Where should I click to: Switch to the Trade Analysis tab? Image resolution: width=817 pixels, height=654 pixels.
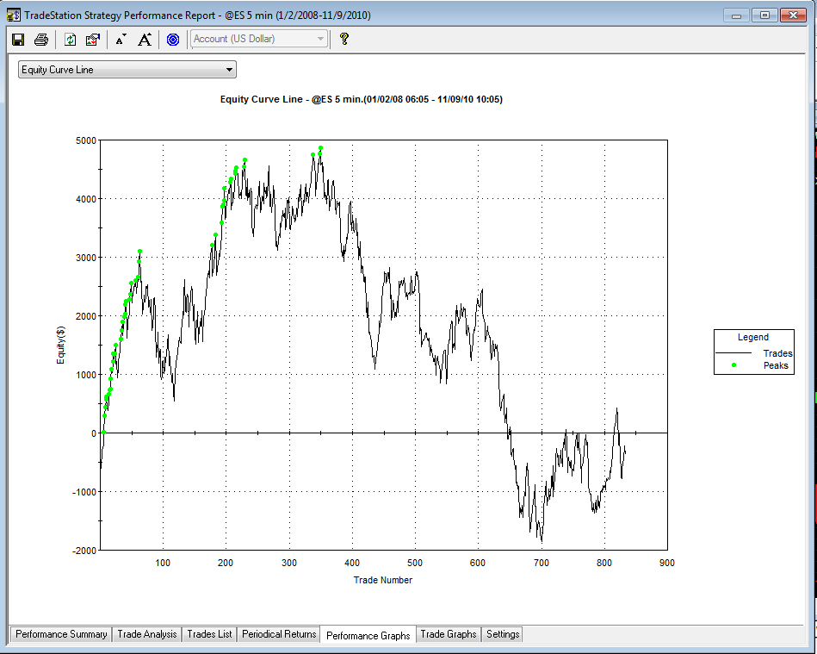(147, 634)
